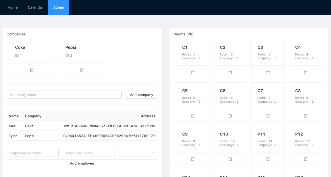Viewport: 331px width, 177px height.
Task: Click 'Room: 5' text in C5 card
Action: [x=189, y=98]
